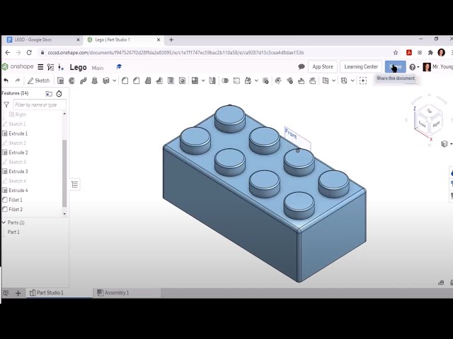Viewport: 453px width, 339px height.
Task: Click the feature list scrollbar
Action: pos(64,173)
